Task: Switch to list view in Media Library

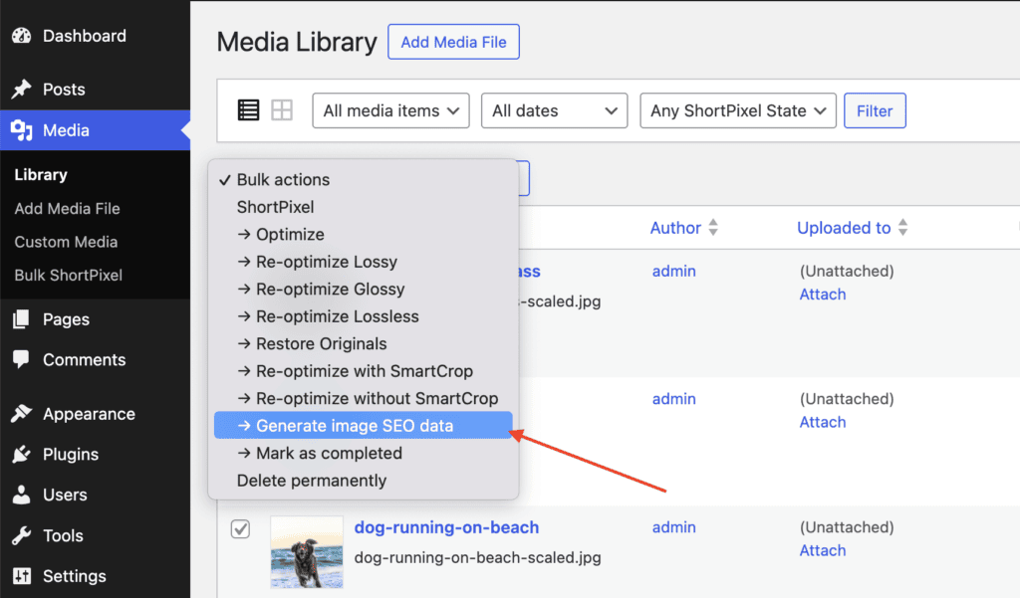Action: point(248,109)
